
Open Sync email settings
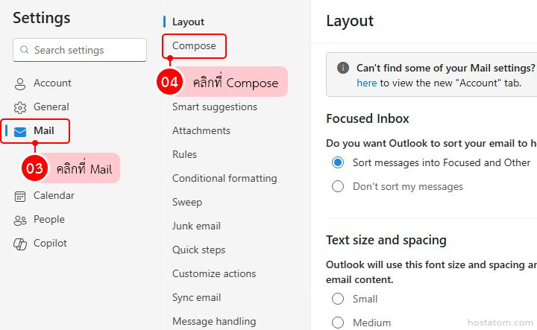pos(197,298)
